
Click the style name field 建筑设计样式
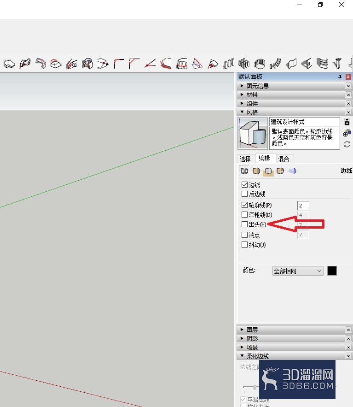coord(305,122)
